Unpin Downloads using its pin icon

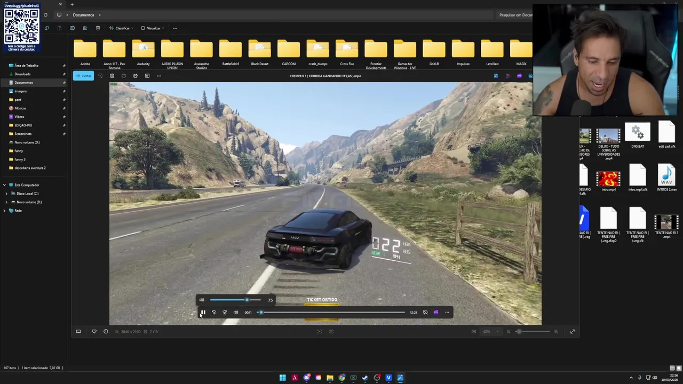pos(64,74)
